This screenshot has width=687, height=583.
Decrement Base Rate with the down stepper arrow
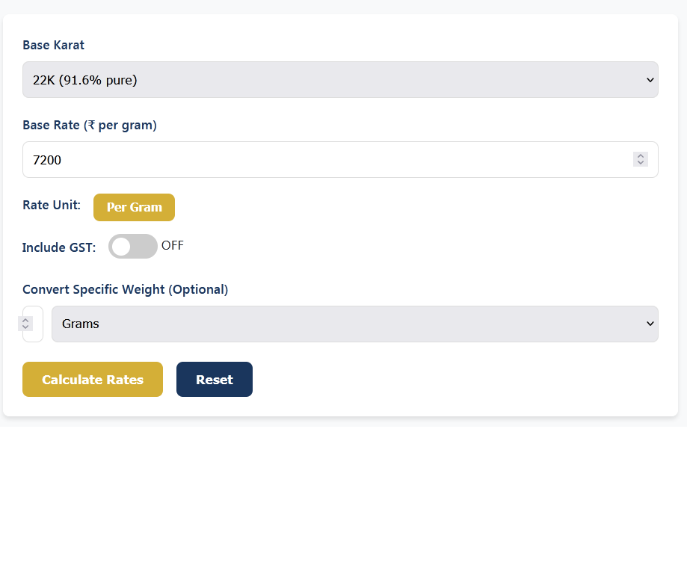(640, 162)
